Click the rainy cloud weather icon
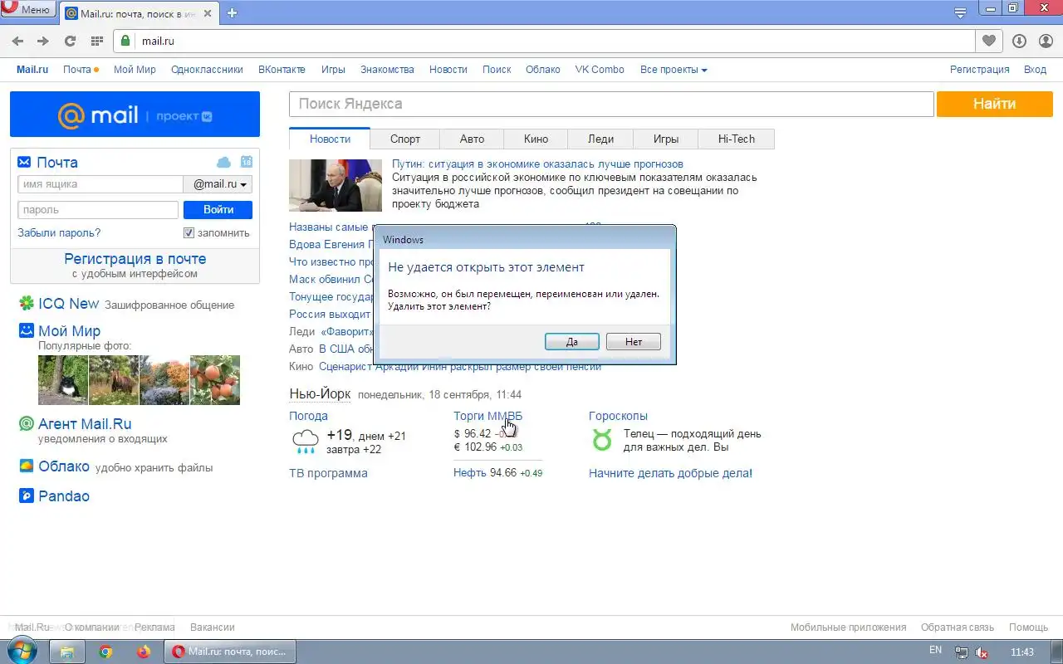The image size is (1063, 664). coord(305,442)
